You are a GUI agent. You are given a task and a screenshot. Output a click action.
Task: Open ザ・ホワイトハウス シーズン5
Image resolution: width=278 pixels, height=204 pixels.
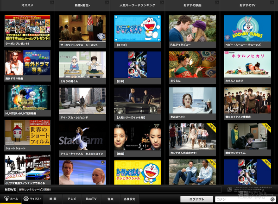pyautogui.click(x=82, y=31)
